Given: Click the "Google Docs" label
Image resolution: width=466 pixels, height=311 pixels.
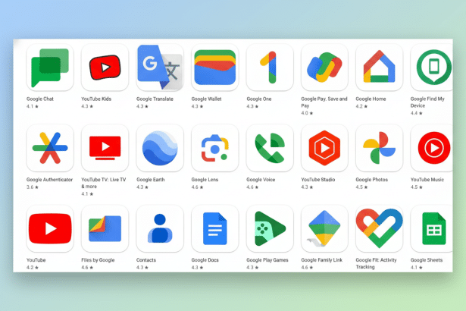Looking at the screenshot, I should click(x=205, y=260).
